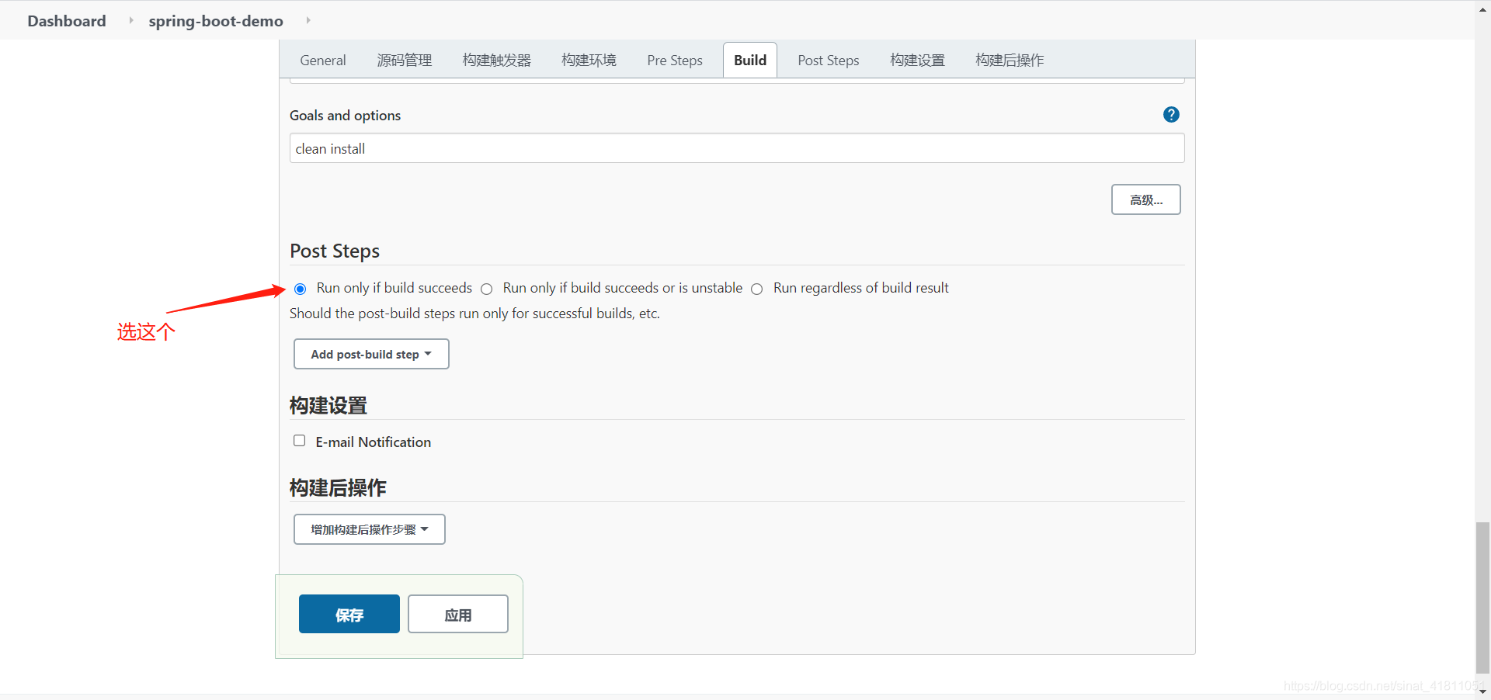Click the 保存 save button

349,614
